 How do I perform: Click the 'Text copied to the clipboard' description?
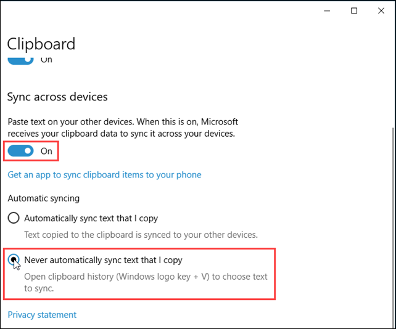[141, 235]
